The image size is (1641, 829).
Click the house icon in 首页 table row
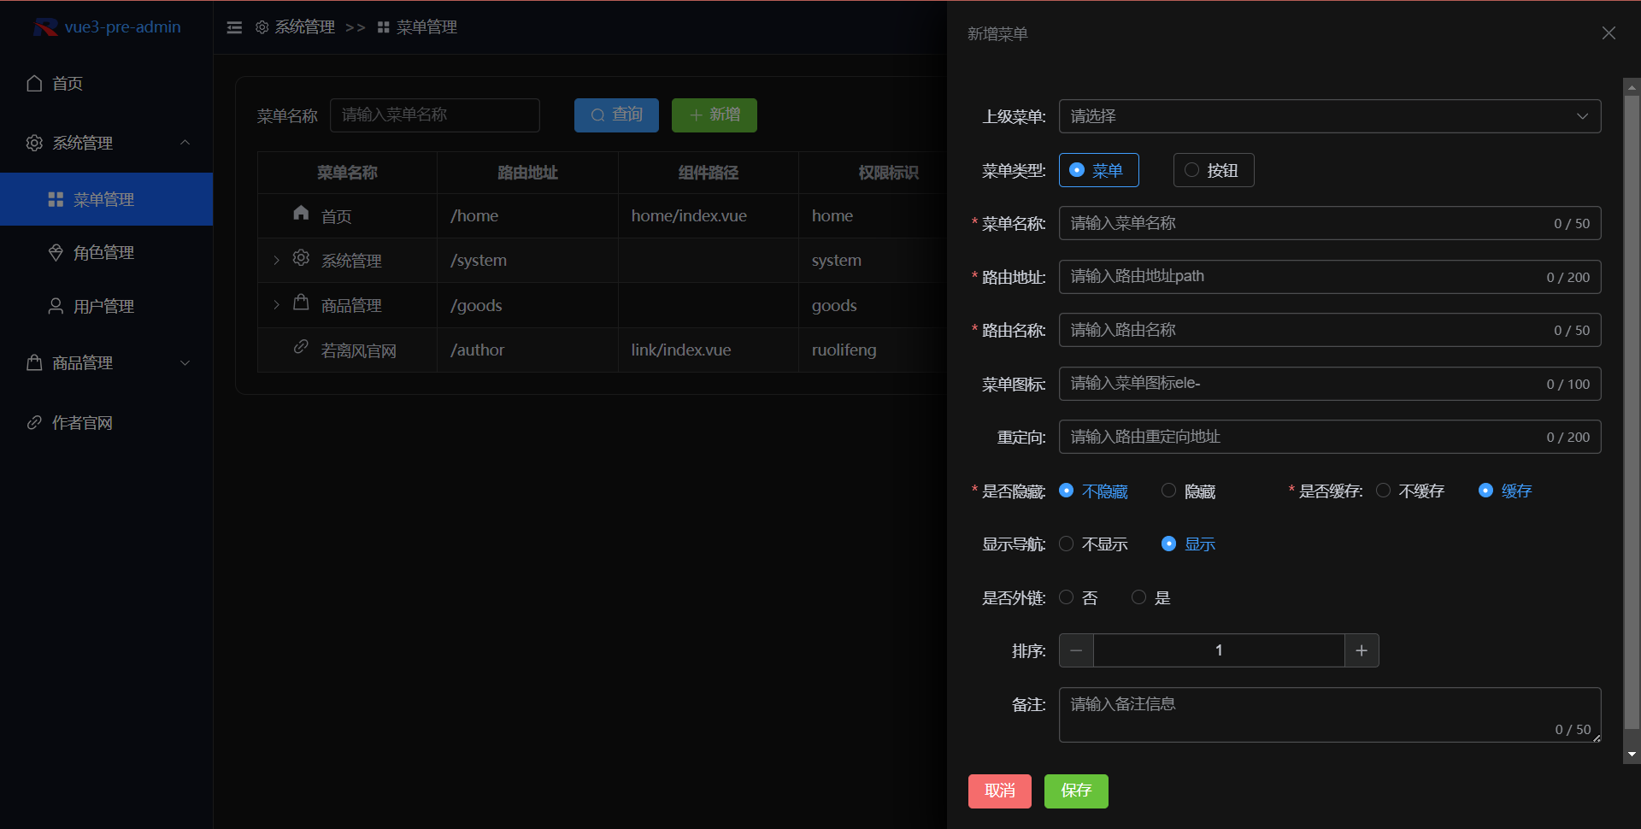coord(301,213)
